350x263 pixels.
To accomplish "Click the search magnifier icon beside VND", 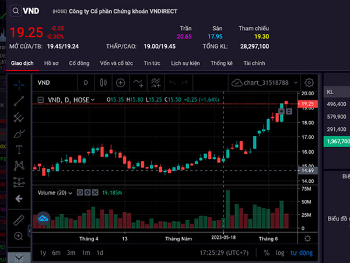I will coord(16,11).
